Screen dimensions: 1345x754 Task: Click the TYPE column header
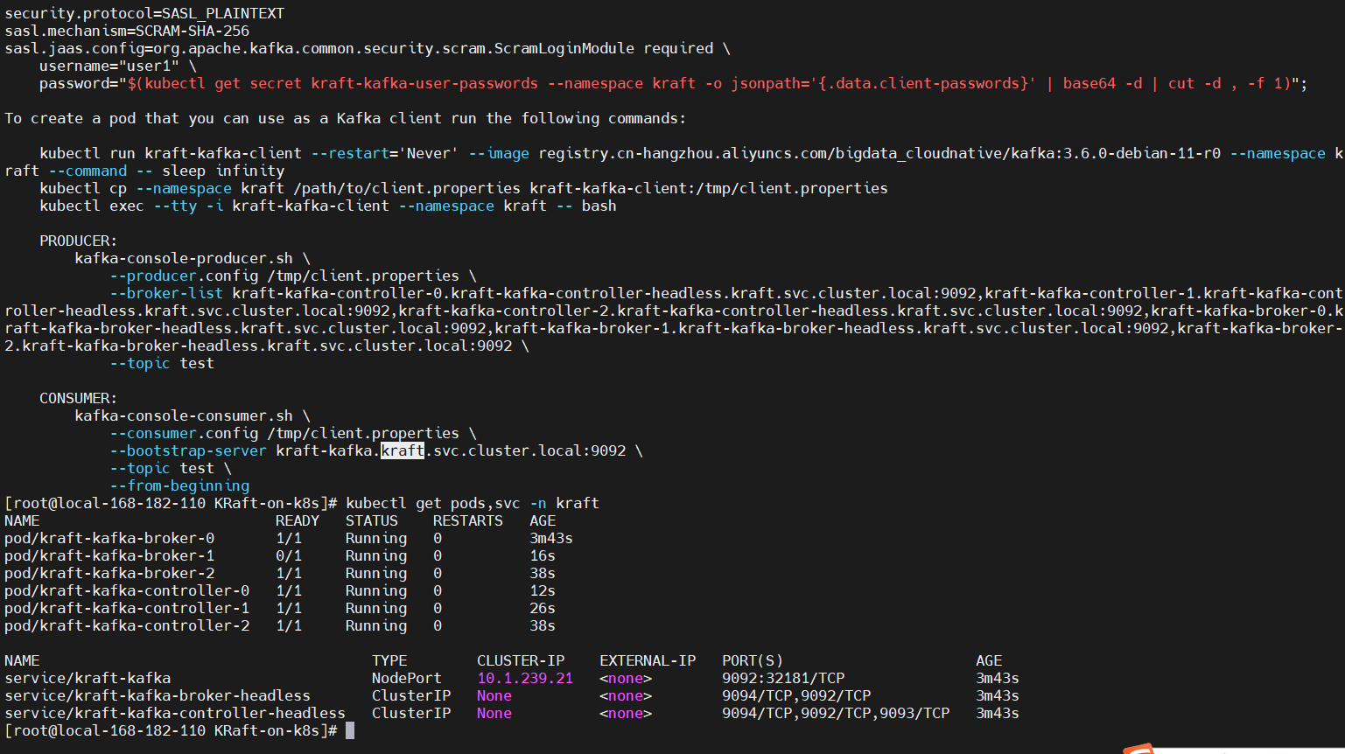[x=389, y=661]
